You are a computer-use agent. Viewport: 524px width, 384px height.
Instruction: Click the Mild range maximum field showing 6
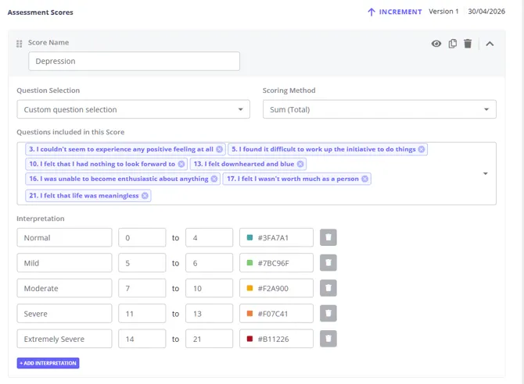tap(209, 263)
